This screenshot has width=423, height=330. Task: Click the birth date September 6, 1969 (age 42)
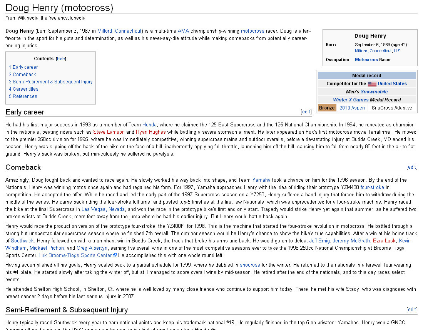pyautogui.click(x=381, y=45)
